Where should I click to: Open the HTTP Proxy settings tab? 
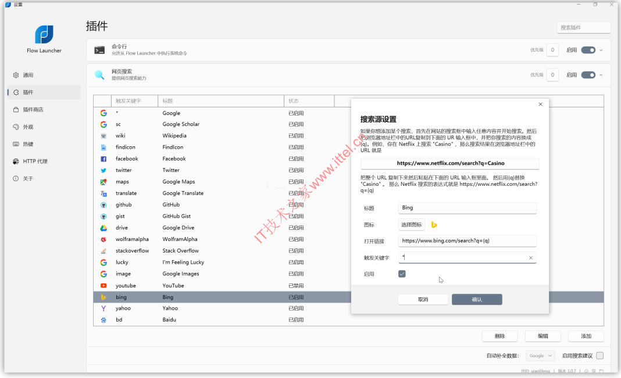44,161
